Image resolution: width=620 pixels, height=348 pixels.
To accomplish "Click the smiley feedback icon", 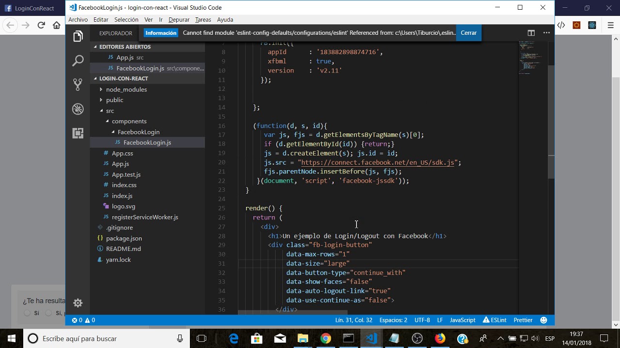I will point(543,320).
